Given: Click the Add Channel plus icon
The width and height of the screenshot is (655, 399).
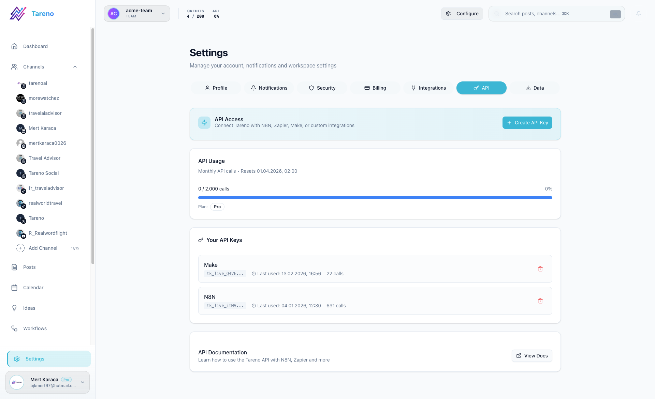Looking at the screenshot, I should 20,248.
